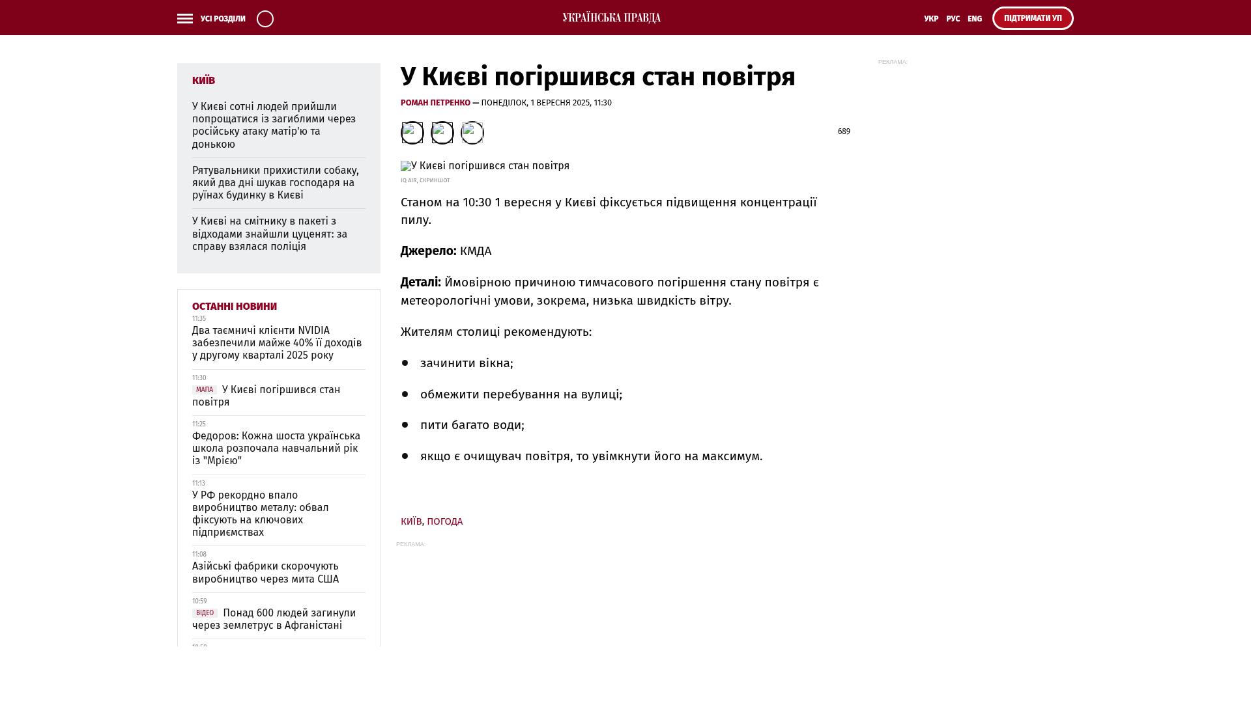Click the КИЇВ tag below article
Viewport: 1251px width, 703px height.
(411, 521)
